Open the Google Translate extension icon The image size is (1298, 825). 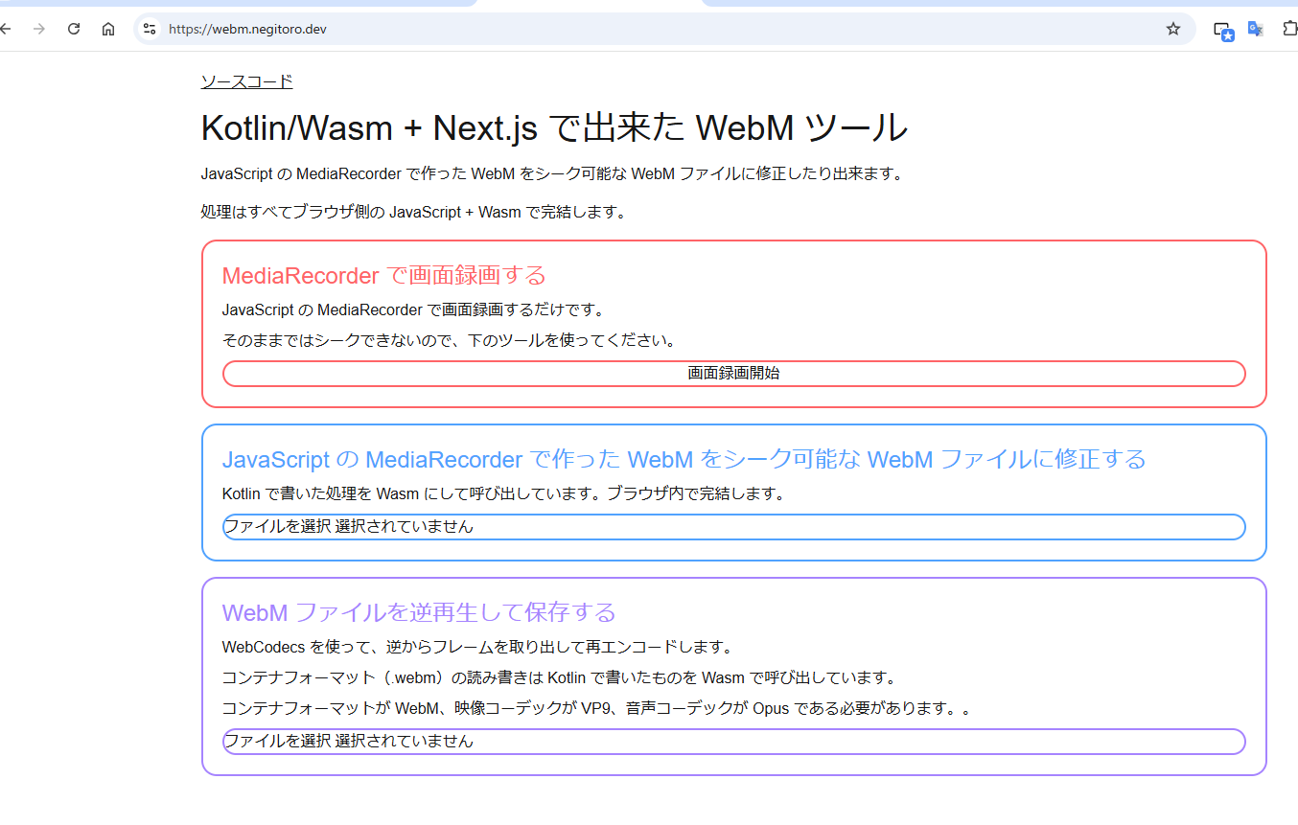pyautogui.click(x=1255, y=29)
